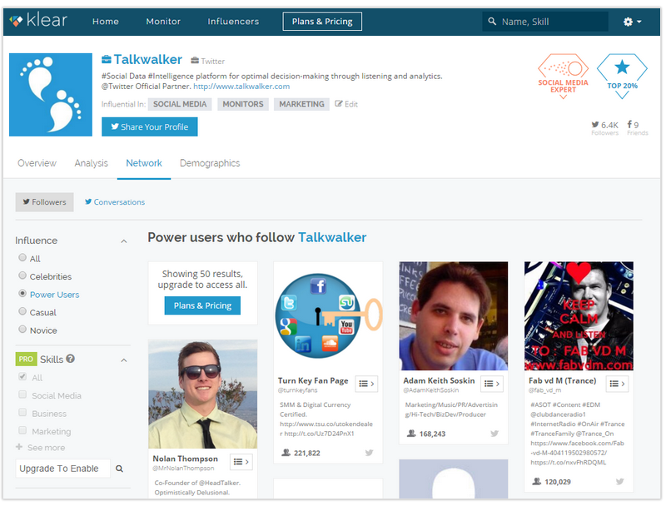Check the Marketing skill checkbox
The width and height of the screenshot is (666, 511).
pyautogui.click(x=22, y=430)
